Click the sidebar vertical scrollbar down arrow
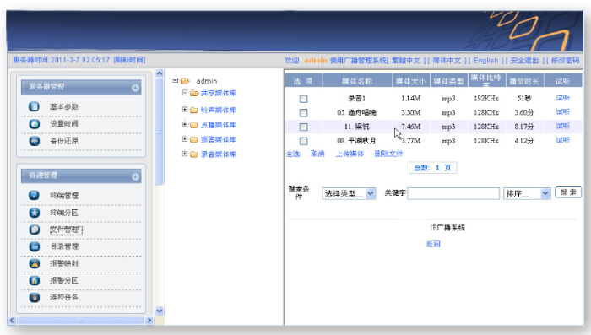The width and height of the screenshot is (591, 335). (160, 311)
